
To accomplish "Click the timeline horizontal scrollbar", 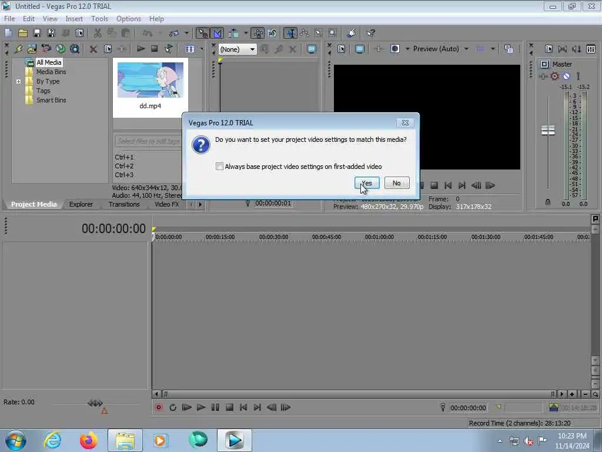I will pyautogui.click(x=358, y=394).
